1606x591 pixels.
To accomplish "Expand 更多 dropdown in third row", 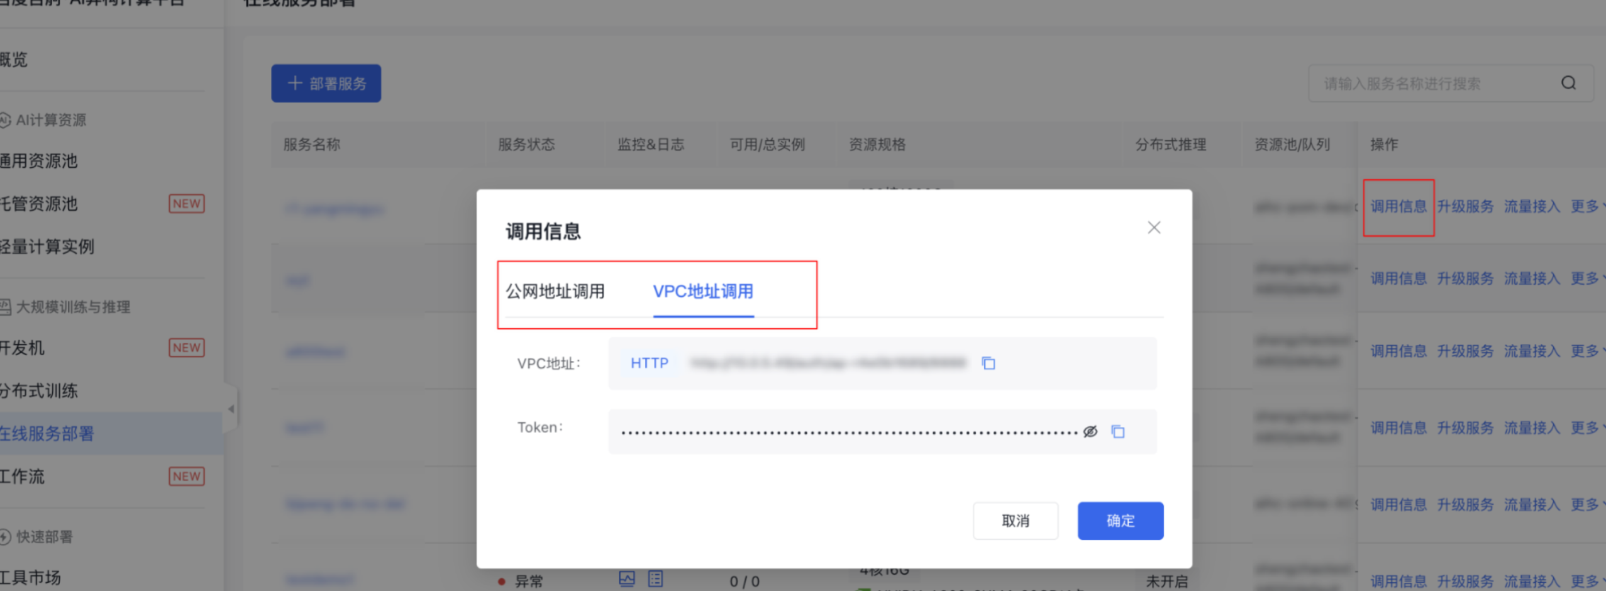I will (x=1588, y=351).
